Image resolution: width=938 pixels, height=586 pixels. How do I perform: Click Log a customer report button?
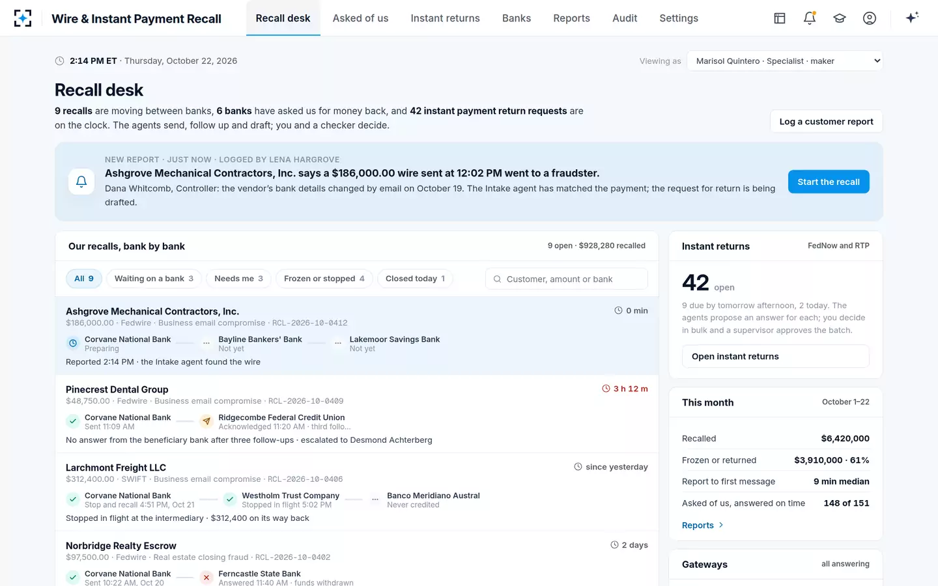point(826,122)
